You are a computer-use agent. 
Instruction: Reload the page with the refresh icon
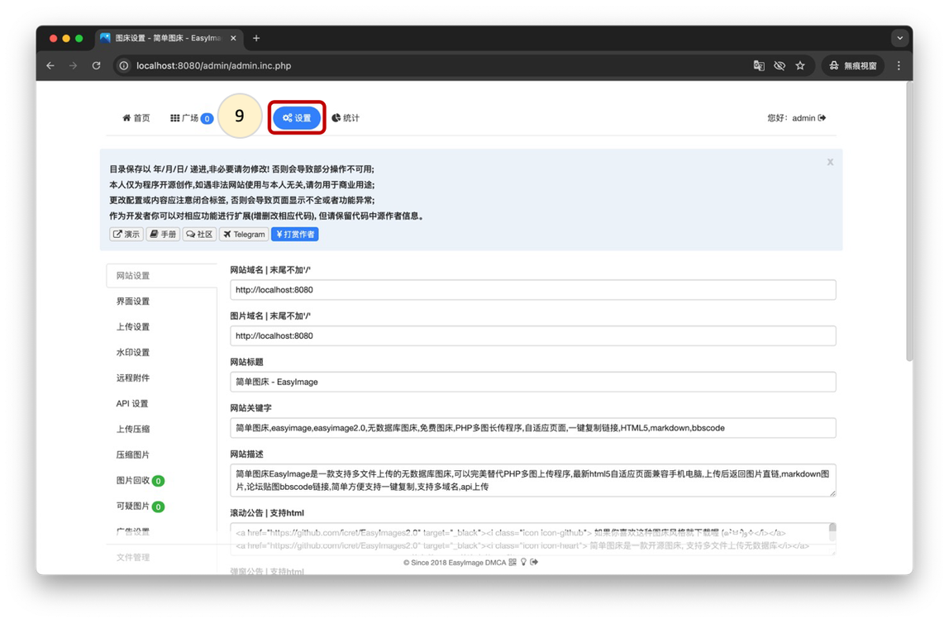click(96, 66)
